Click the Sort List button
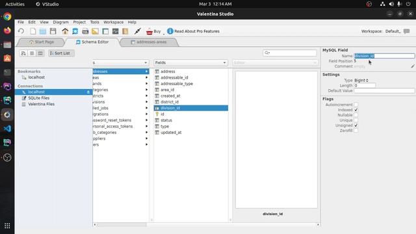Viewport: 416px width, 234px height. coord(61,53)
